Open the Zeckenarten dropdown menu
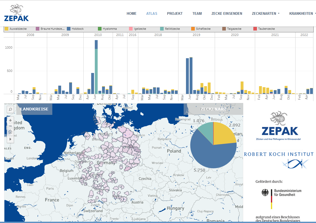Viewport: 316px width, 223px height. coord(265,13)
